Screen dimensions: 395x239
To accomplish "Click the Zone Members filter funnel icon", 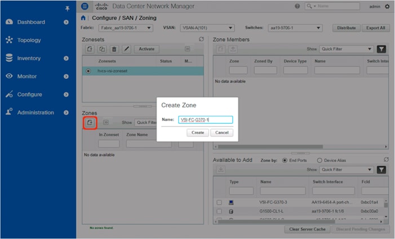I will coord(381,49).
